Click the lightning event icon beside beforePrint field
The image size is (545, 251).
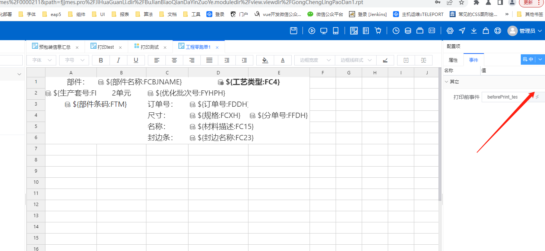pos(537,97)
